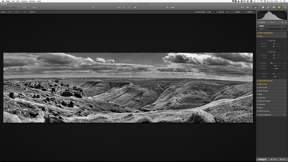This screenshot has height=162, width=288.
Task: Disable the Vignette effect checkbox
Action: [285, 104]
